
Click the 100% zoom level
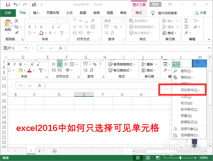click(x=203, y=158)
